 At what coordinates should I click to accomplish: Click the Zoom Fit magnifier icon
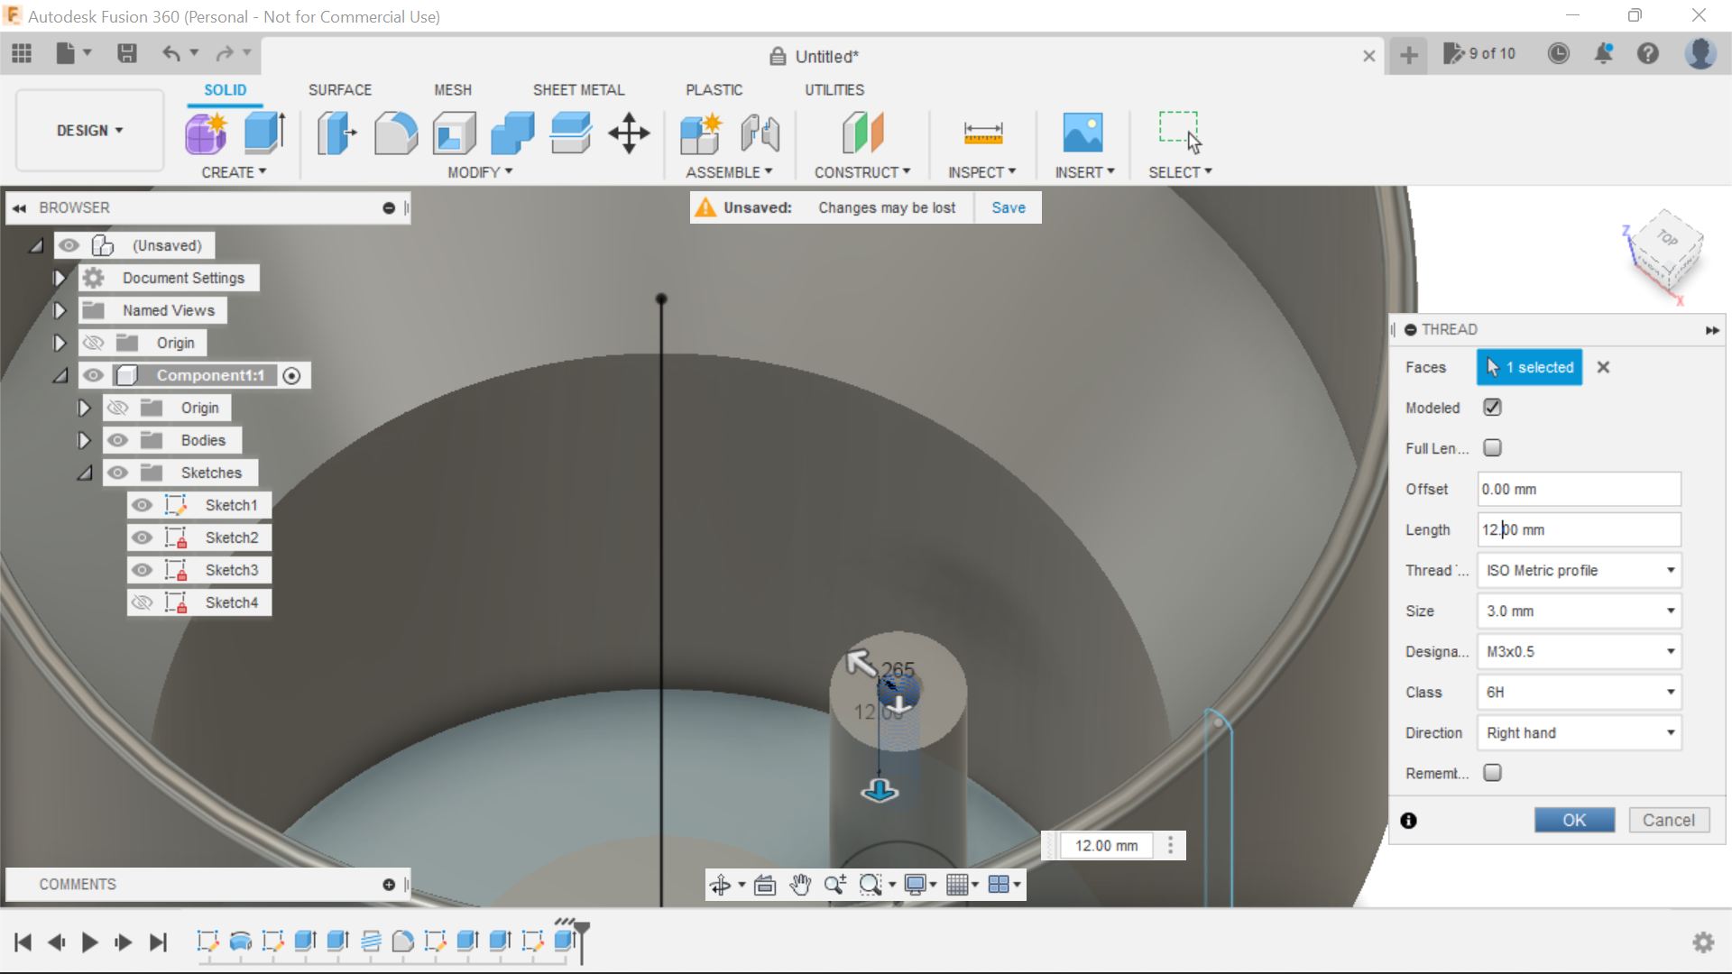[x=871, y=885]
